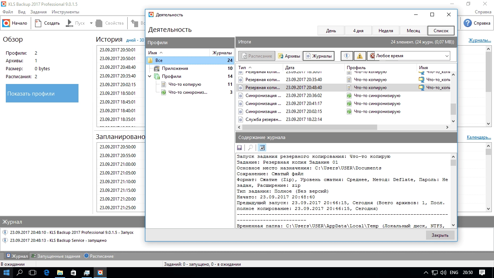Viewport: 494px width, 278px height.
Task: Open the Справка menu in the menu bar
Action: click(x=483, y=12)
